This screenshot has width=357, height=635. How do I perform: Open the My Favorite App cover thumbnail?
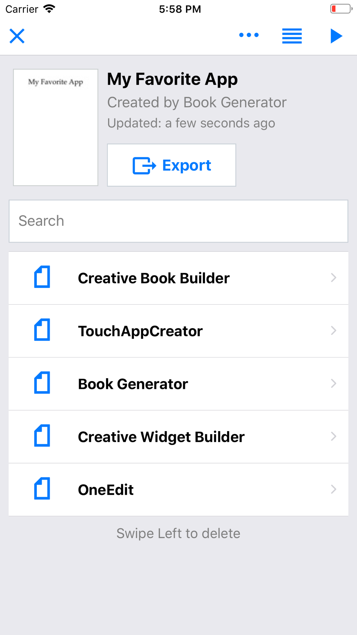56,127
